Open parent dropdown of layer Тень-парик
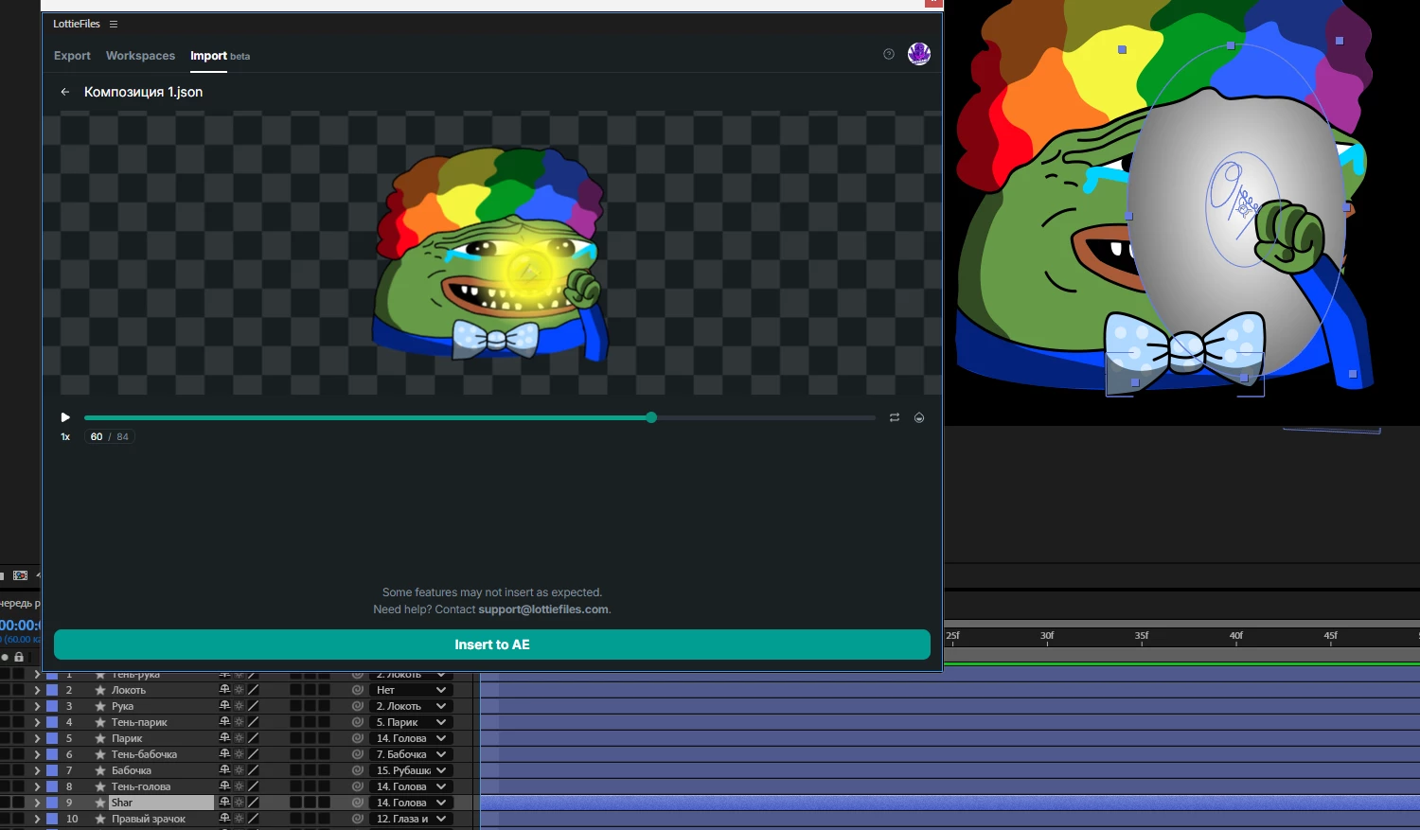The width and height of the screenshot is (1420, 830). pos(411,722)
